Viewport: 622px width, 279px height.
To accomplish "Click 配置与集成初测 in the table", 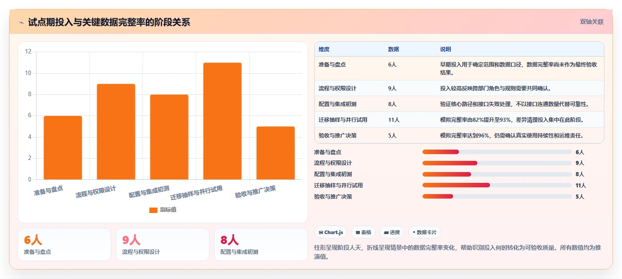I will click(x=337, y=104).
